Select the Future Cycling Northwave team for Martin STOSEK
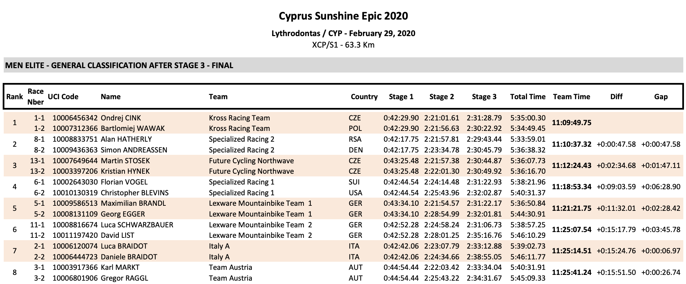The height and width of the screenshot is (284, 686). pyautogui.click(x=251, y=161)
